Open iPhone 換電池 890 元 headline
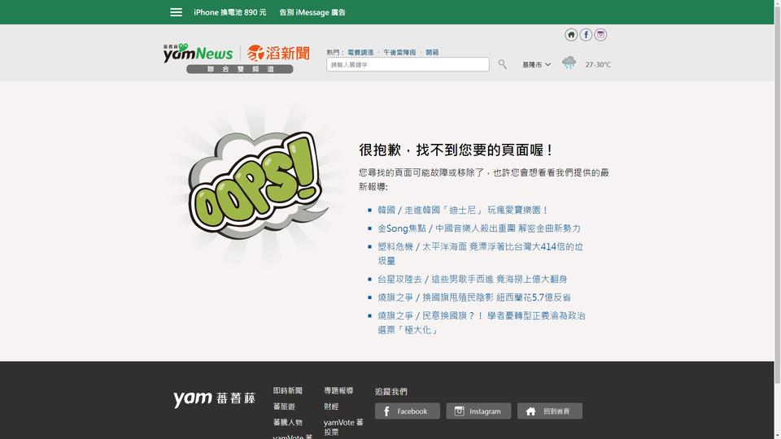 pos(230,12)
